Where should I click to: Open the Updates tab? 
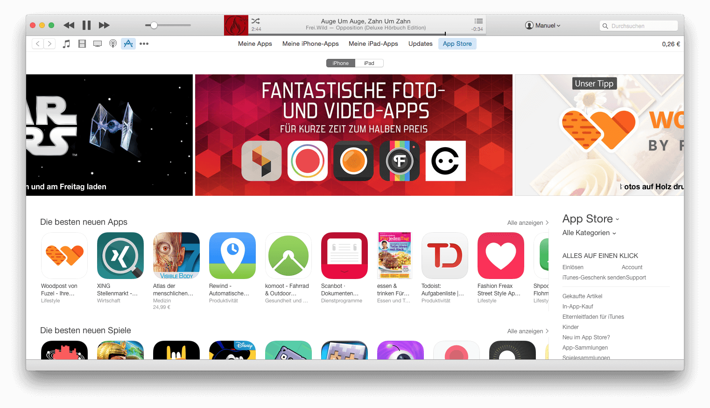coord(421,44)
